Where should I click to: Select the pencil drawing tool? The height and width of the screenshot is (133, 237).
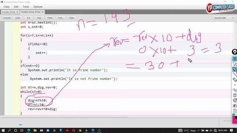234,69
